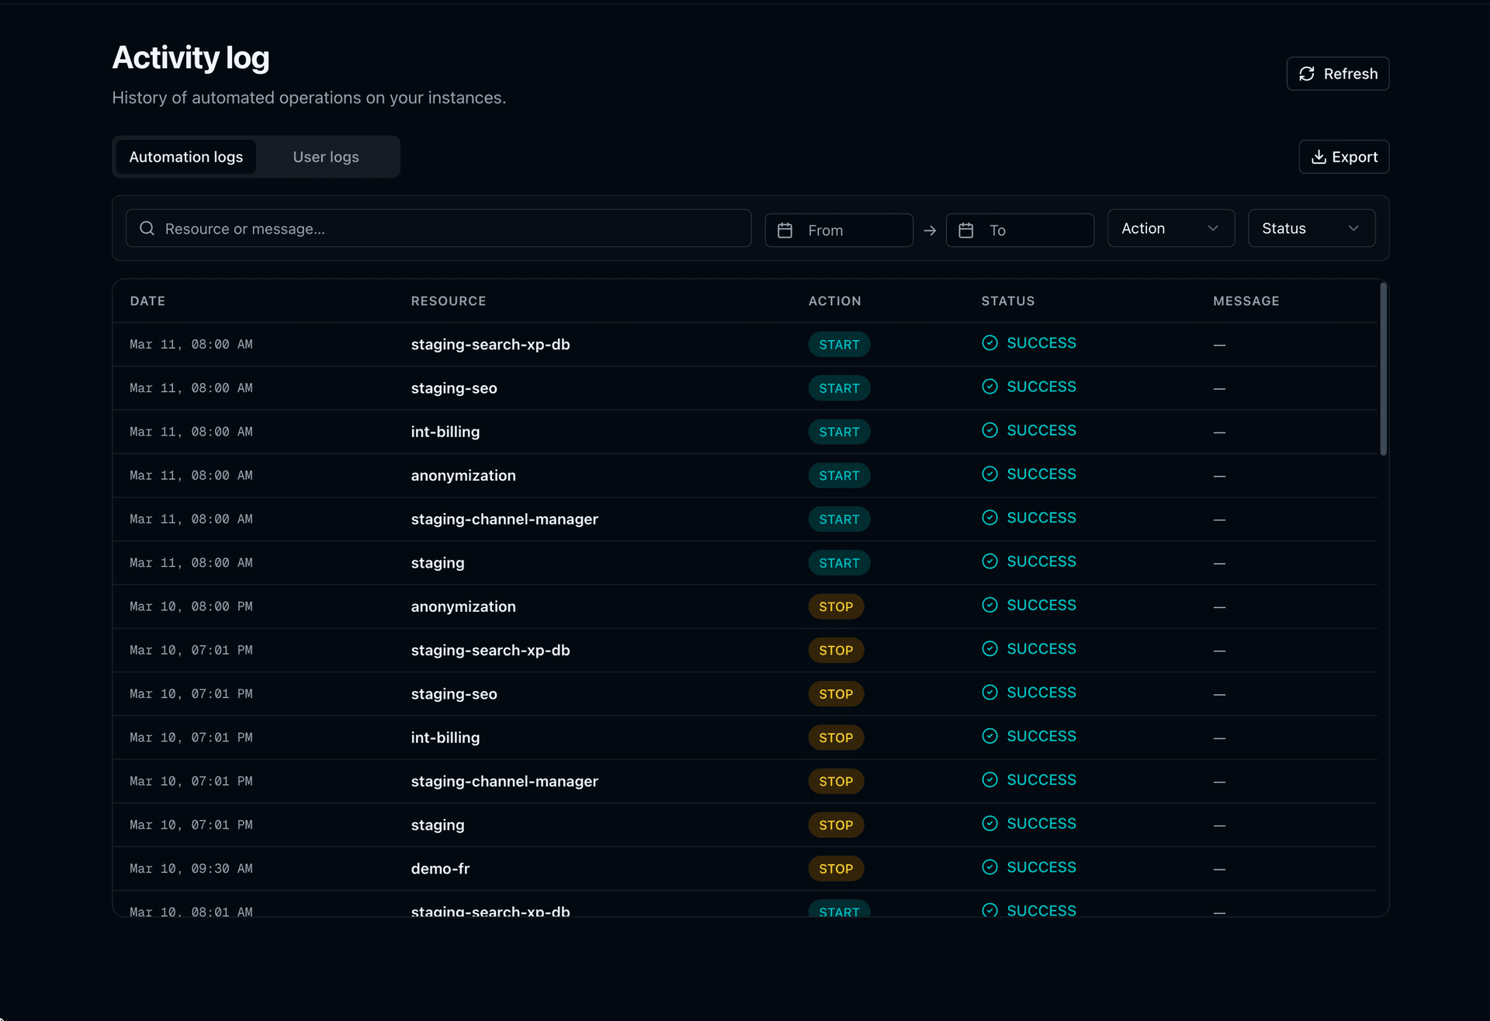Screen dimensions: 1490x1021
Task: Toggle the START badge on the anonymization row
Action: coord(839,475)
